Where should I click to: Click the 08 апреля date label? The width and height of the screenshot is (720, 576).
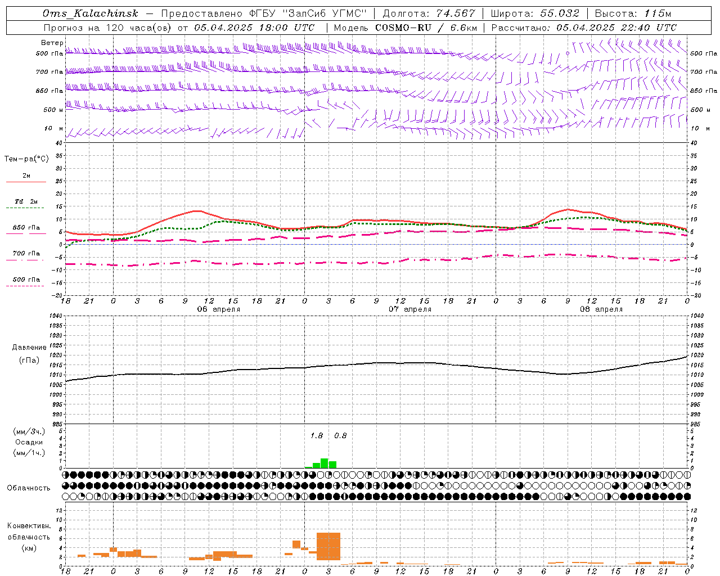click(601, 309)
